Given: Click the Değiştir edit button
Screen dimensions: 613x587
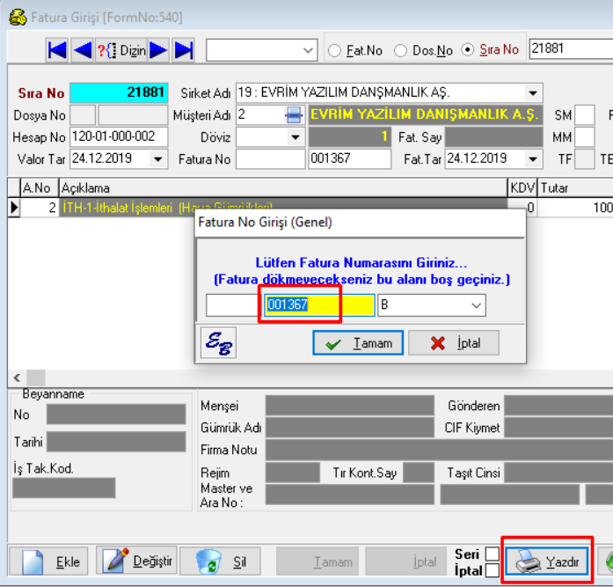Looking at the screenshot, I should pyautogui.click(x=137, y=561).
